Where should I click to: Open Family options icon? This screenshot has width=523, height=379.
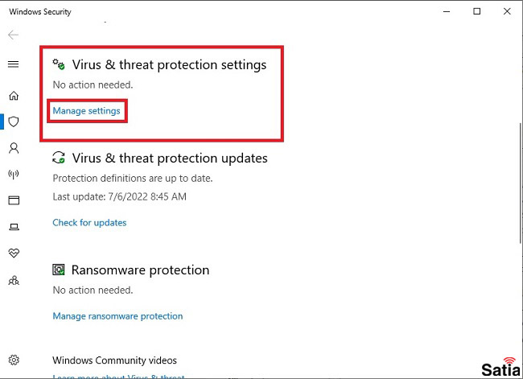coord(14,280)
